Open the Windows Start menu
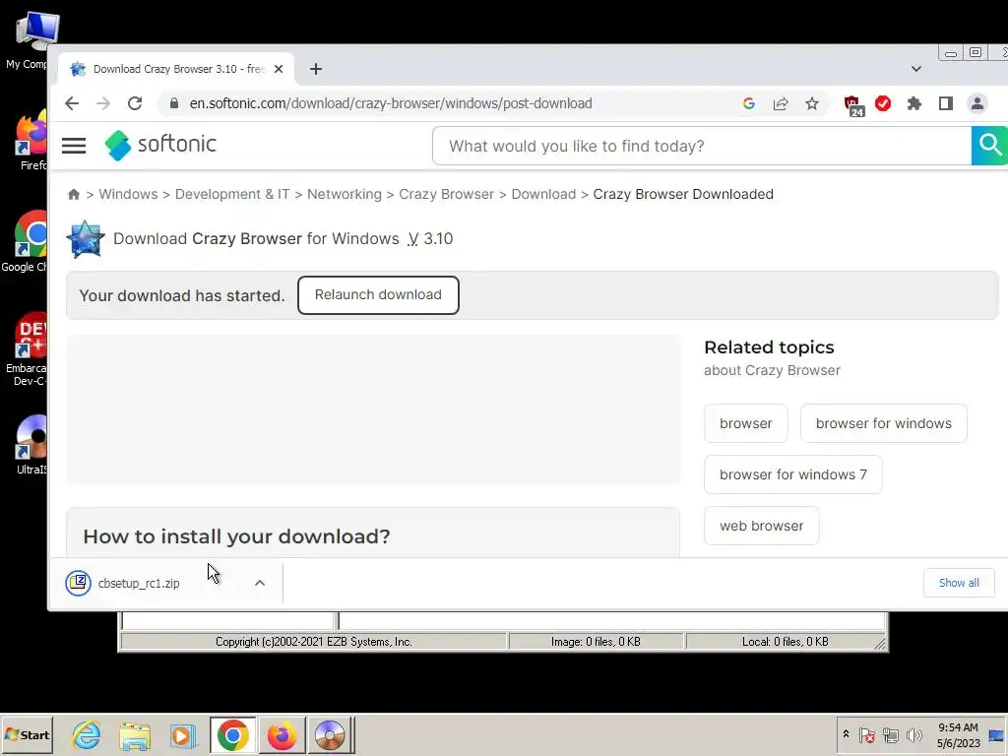Screen dimensions: 1008x756 [27, 734]
